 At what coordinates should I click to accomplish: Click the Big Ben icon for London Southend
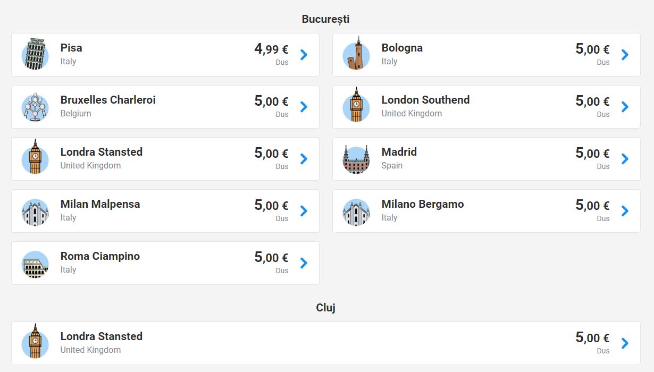[356, 105]
